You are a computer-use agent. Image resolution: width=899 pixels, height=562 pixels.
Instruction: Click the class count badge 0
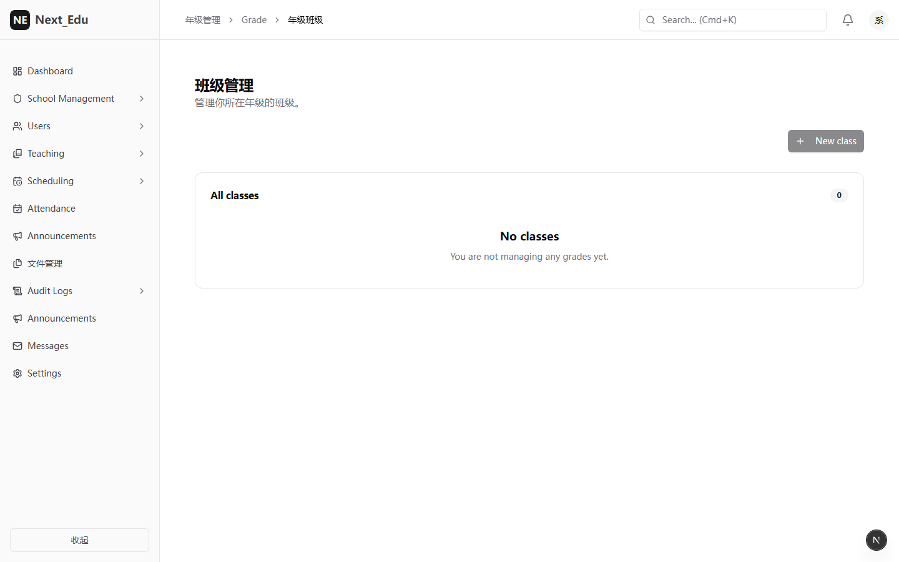tap(839, 195)
